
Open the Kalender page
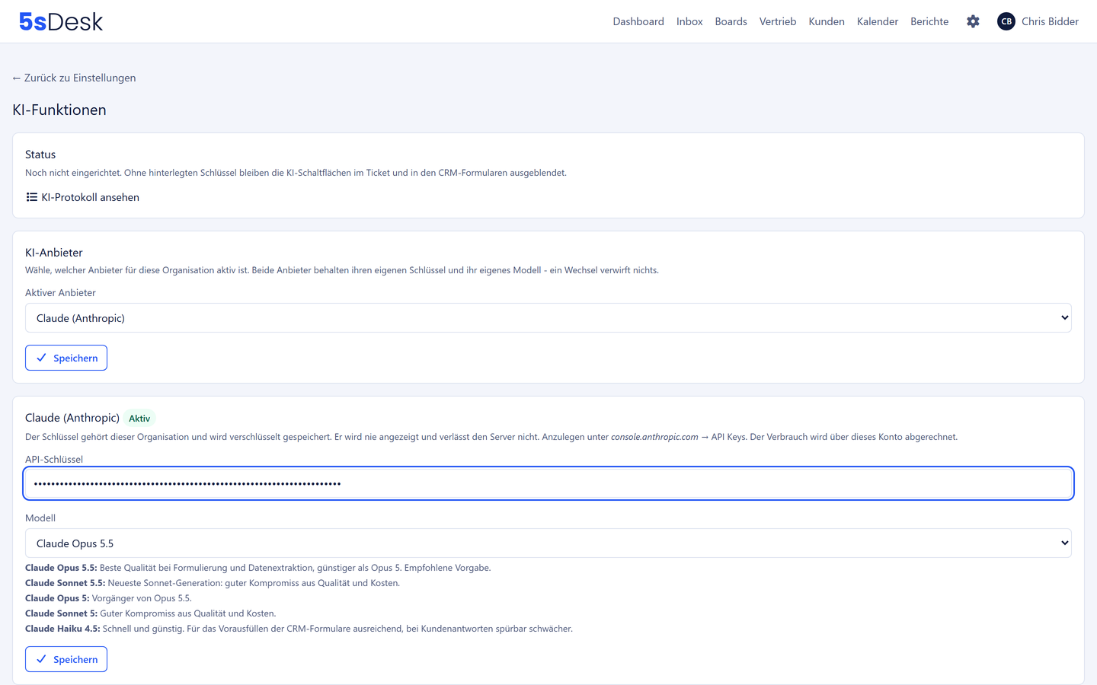pyautogui.click(x=878, y=21)
